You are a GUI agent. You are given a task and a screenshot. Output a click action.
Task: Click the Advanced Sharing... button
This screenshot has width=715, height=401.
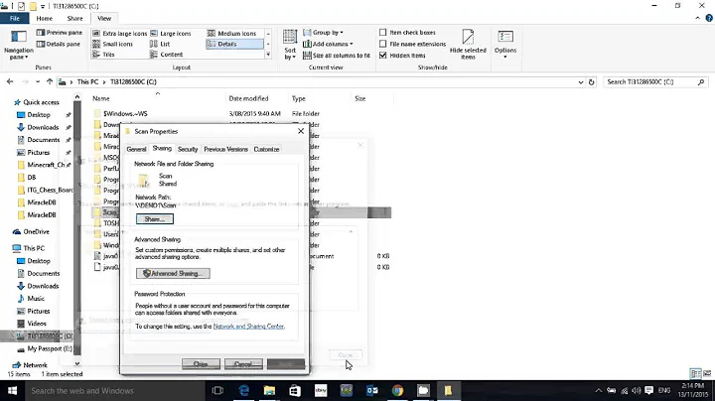click(173, 273)
